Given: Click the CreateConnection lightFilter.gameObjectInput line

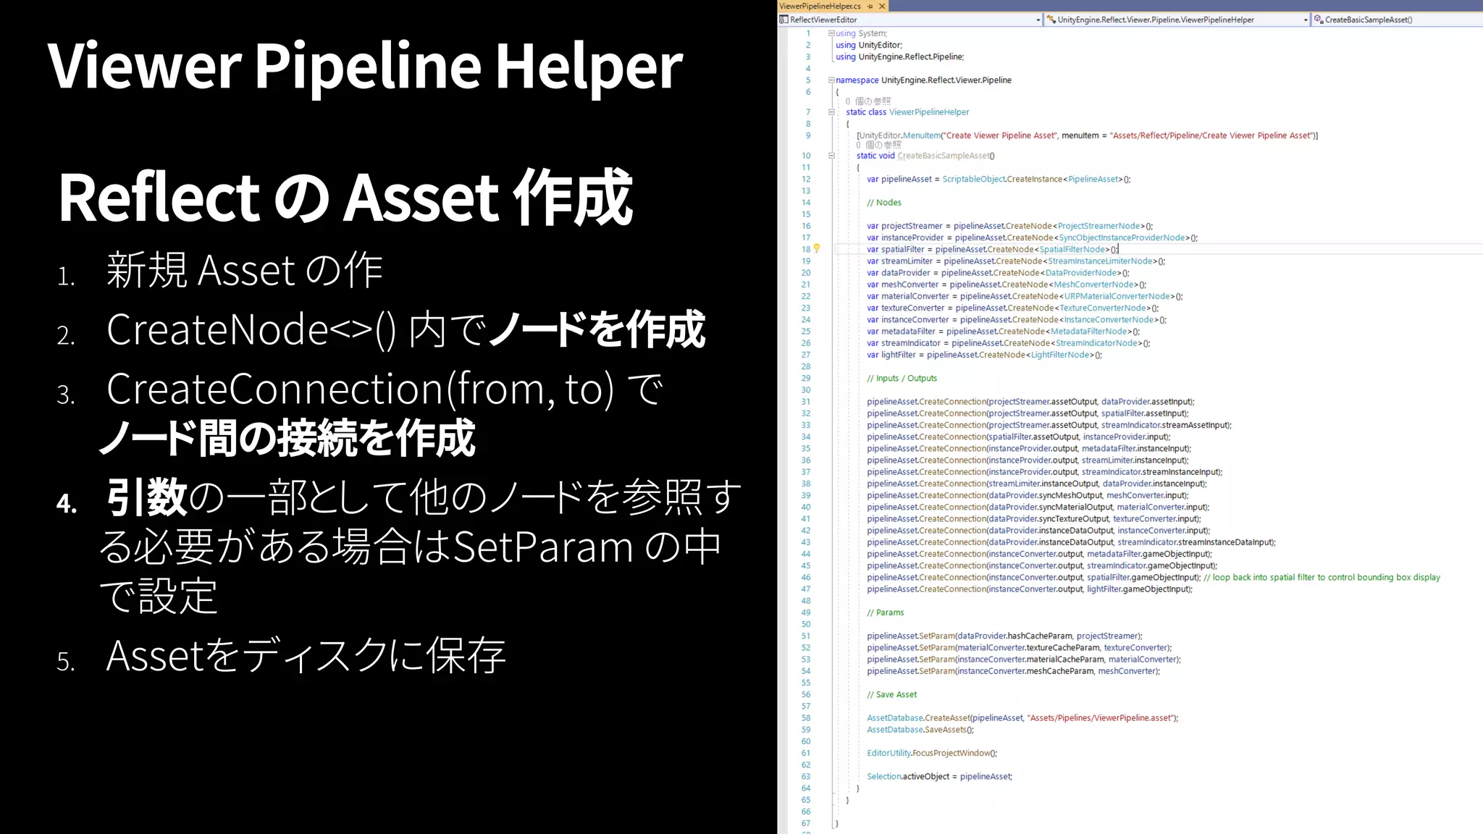Looking at the screenshot, I should 1030,589.
